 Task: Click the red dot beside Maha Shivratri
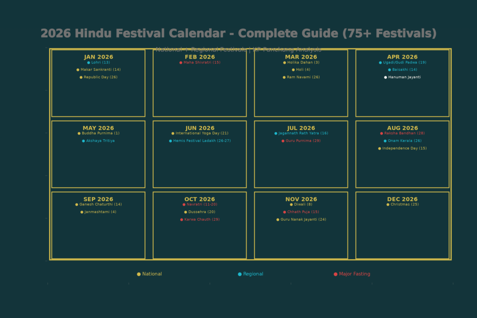181,62
